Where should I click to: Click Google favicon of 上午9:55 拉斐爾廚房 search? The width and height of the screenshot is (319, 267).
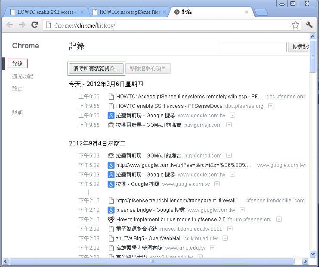coord(111,116)
